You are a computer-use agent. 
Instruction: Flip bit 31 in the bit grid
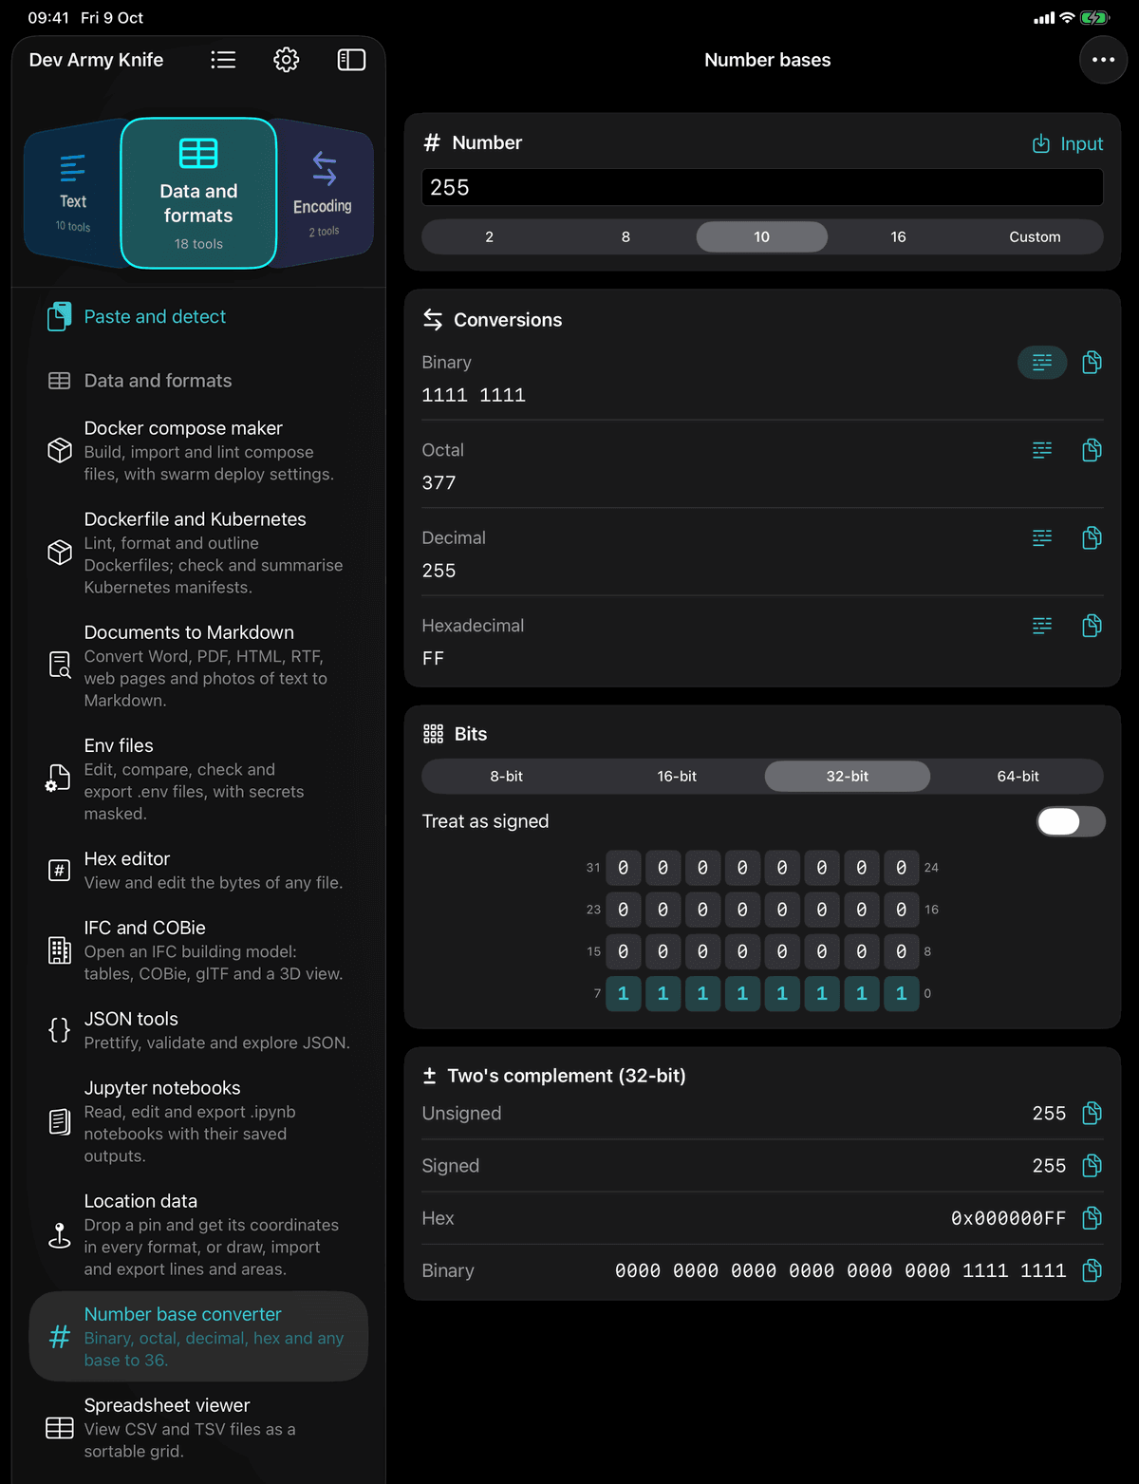pyautogui.click(x=623, y=867)
